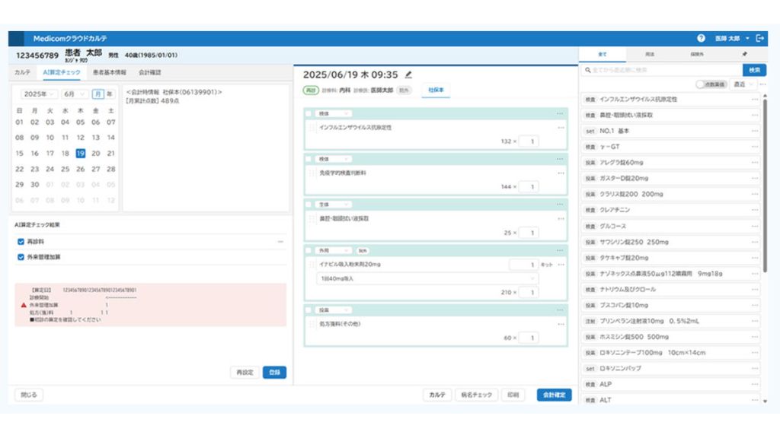The image size is (780, 438).
Task: Click the logout icon in the header
Action: pos(760,38)
